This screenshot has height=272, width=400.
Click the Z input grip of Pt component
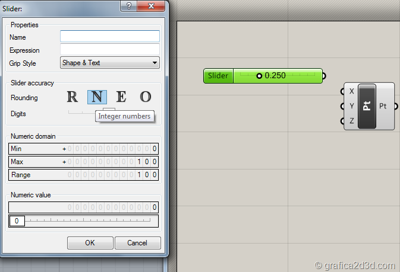coord(344,121)
